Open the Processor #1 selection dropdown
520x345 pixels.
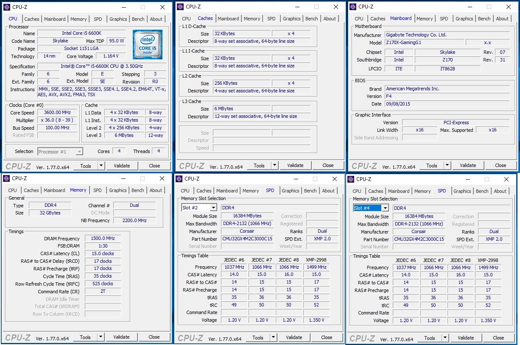[79, 151]
